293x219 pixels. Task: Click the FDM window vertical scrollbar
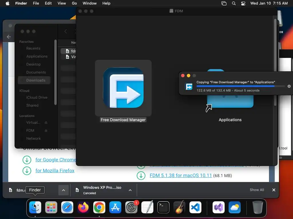click(x=275, y=62)
